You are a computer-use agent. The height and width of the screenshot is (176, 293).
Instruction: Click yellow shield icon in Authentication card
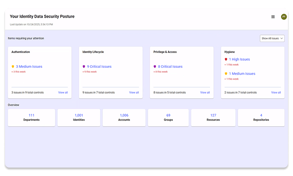(13, 67)
